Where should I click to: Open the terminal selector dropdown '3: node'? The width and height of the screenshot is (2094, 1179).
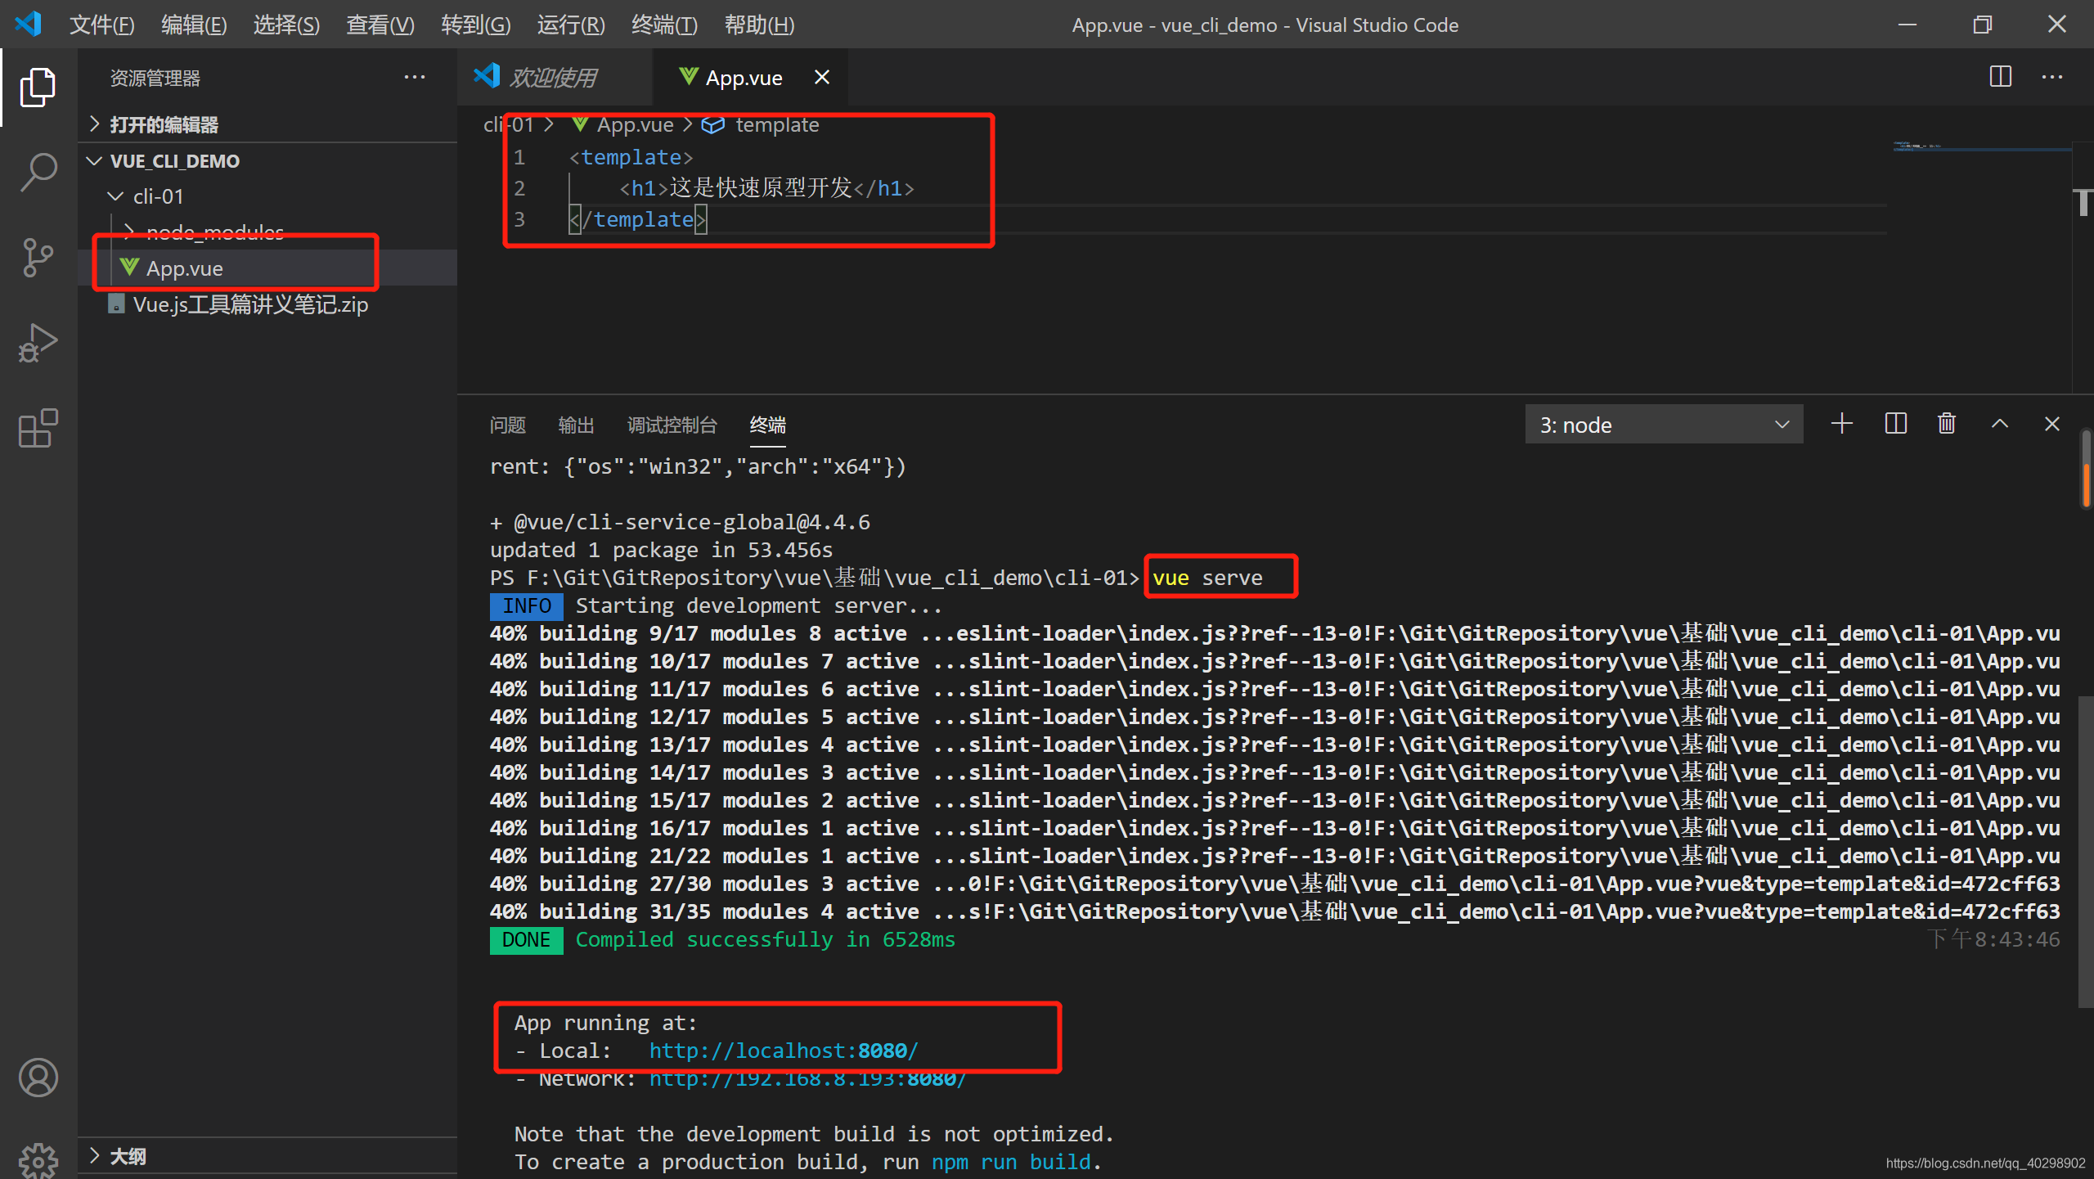[1664, 425]
